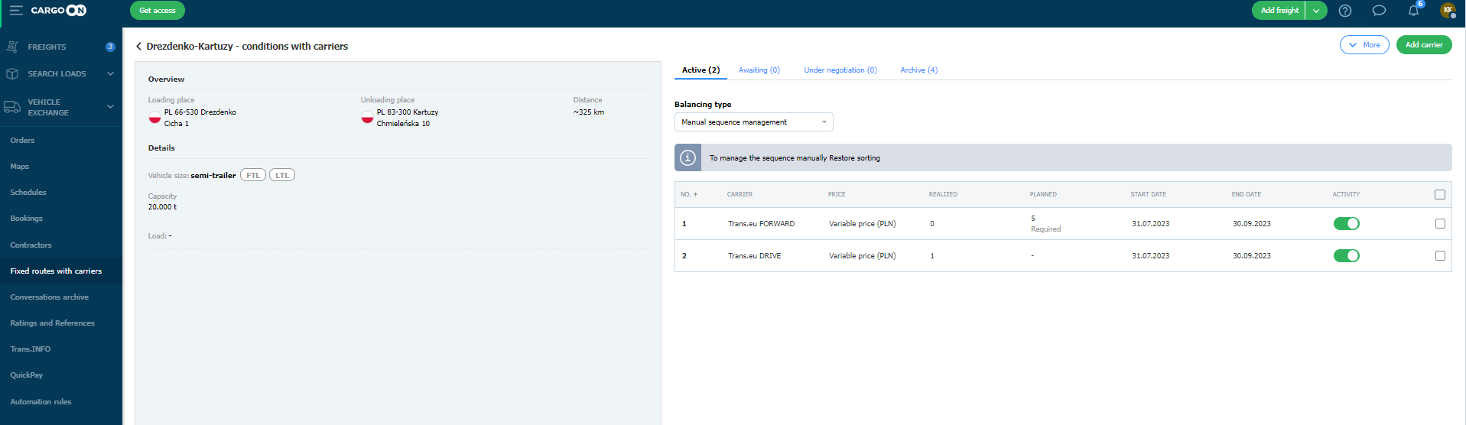Click the Polish flag at unloading place

[x=367, y=118]
